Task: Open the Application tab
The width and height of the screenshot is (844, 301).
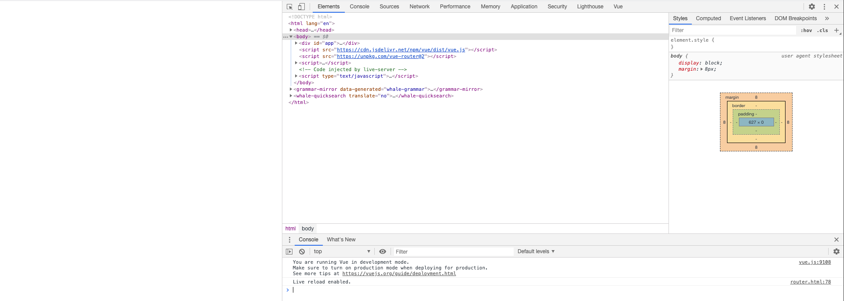Action: click(524, 7)
